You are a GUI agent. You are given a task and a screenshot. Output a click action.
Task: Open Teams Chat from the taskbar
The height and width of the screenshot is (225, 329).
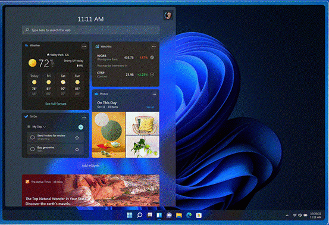(169, 215)
